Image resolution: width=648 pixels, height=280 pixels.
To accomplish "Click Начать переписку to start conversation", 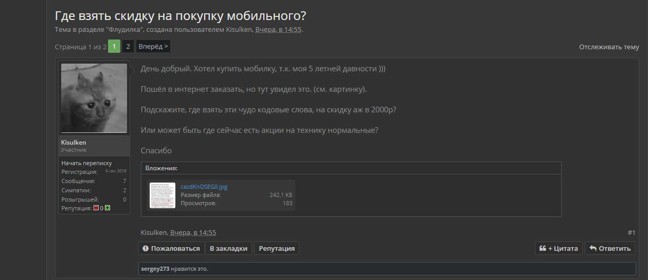I will pyautogui.click(x=86, y=163).
